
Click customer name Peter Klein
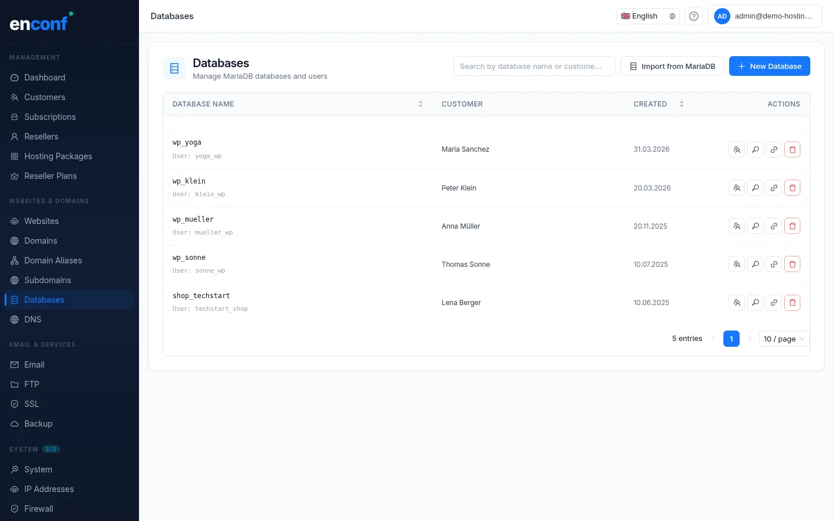459,188
